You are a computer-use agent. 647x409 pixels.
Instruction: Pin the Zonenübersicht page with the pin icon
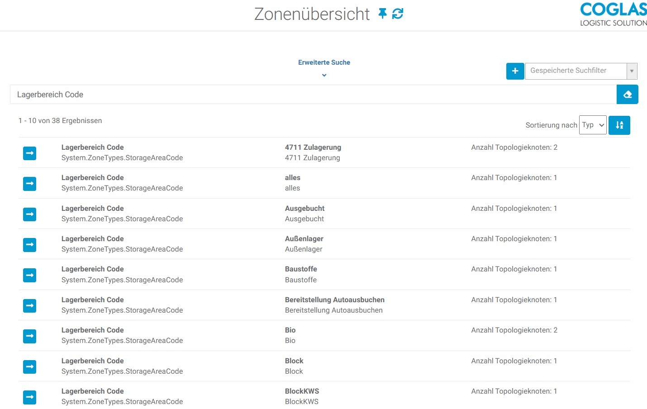383,14
